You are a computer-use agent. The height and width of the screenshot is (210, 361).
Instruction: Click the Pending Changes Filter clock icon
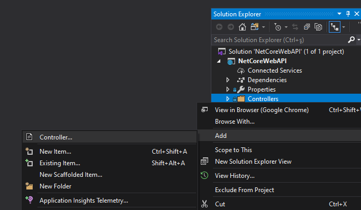(277, 27)
